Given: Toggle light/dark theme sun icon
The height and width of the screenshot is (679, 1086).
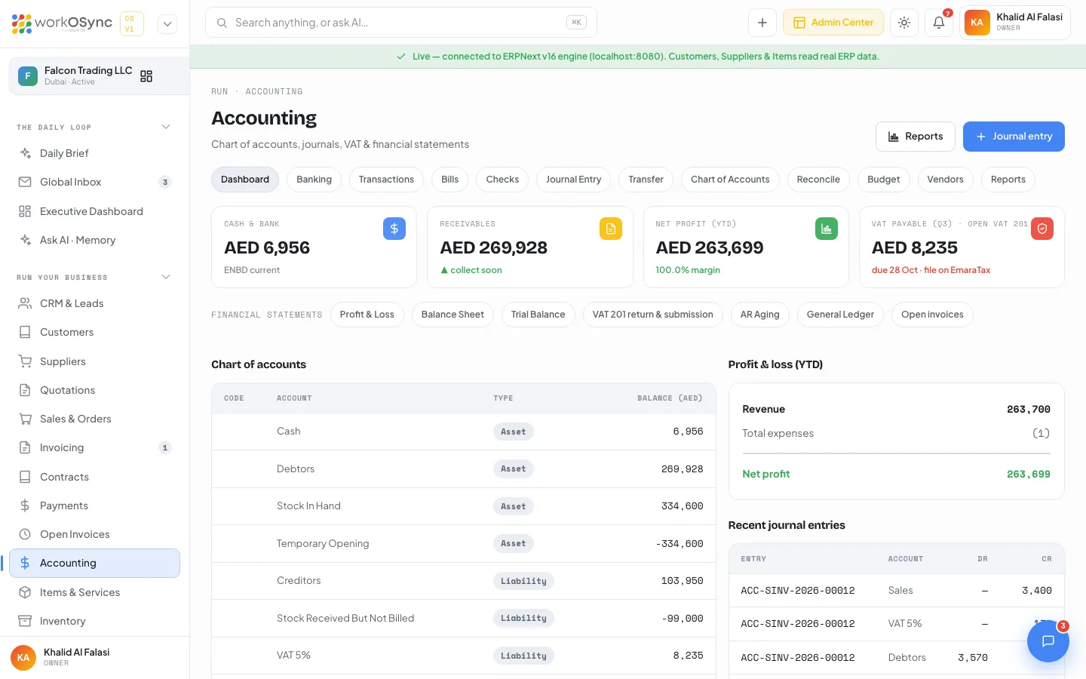Looking at the screenshot, I should tap(904, 23).
